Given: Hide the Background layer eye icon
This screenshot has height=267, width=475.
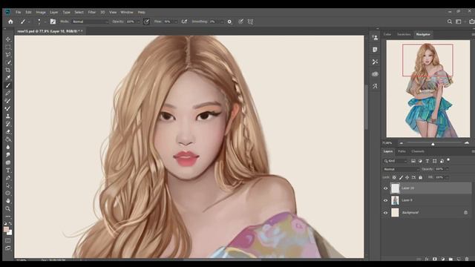Looking at the screenshot, I should pos(386,213).
